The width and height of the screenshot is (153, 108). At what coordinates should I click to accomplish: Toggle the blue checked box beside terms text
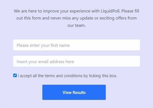(x=15, y=76)
